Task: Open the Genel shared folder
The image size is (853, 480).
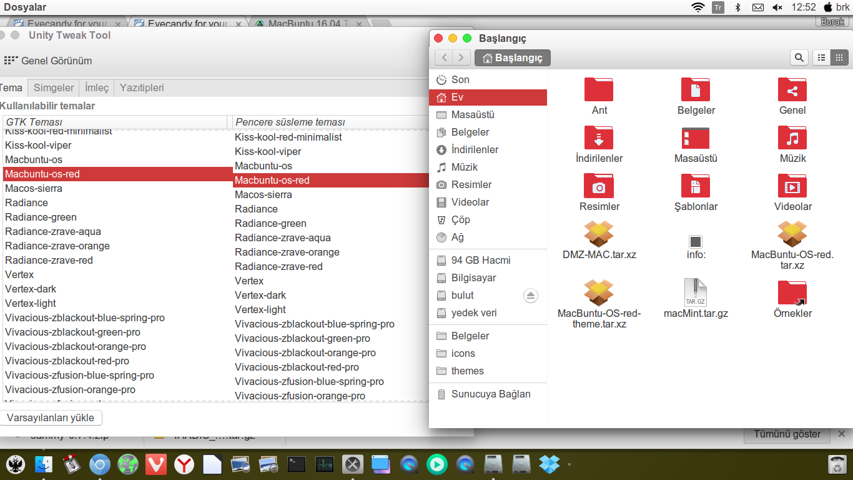Action: click(x=792, y=89)
